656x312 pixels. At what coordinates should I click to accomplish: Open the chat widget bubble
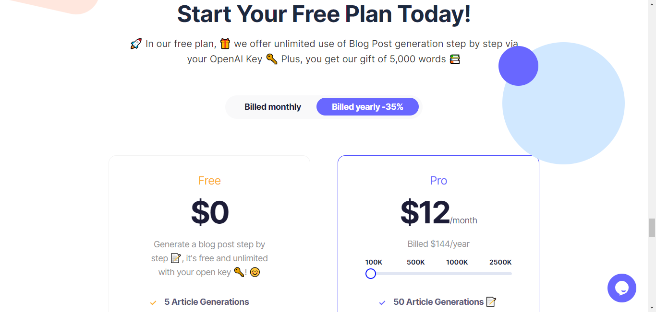tap(621, 288)
